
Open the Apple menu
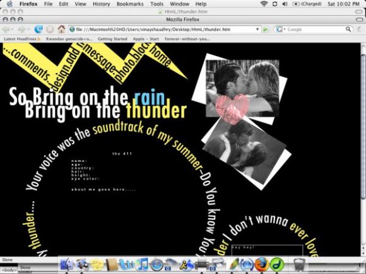pos(9,4)
